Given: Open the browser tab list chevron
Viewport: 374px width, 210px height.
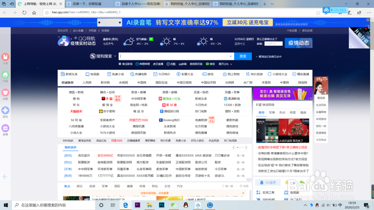Looking at the screenshot, I should pos(272,4).
